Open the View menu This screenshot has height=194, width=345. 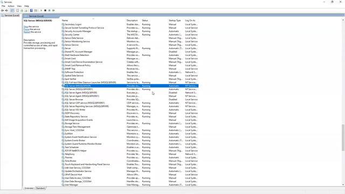click(x=19, y=6)
